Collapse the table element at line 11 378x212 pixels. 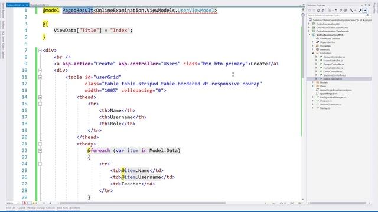(40, 77)
